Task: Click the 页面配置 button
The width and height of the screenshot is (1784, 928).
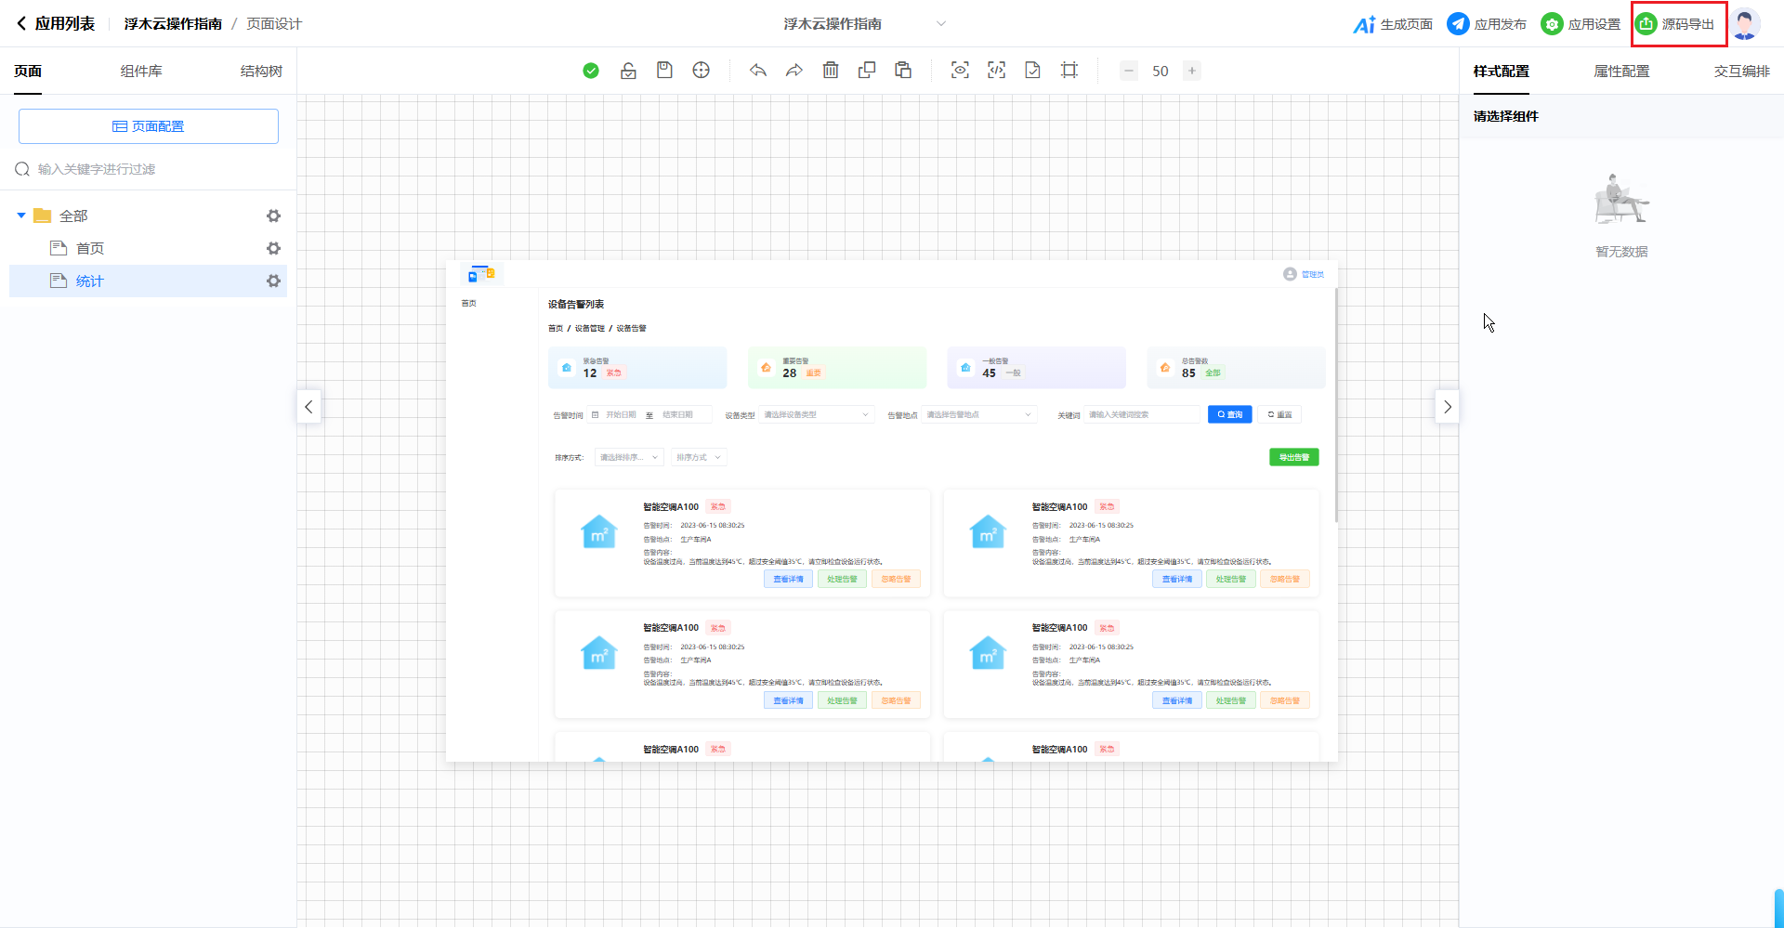Action: (x=149, y=126)
